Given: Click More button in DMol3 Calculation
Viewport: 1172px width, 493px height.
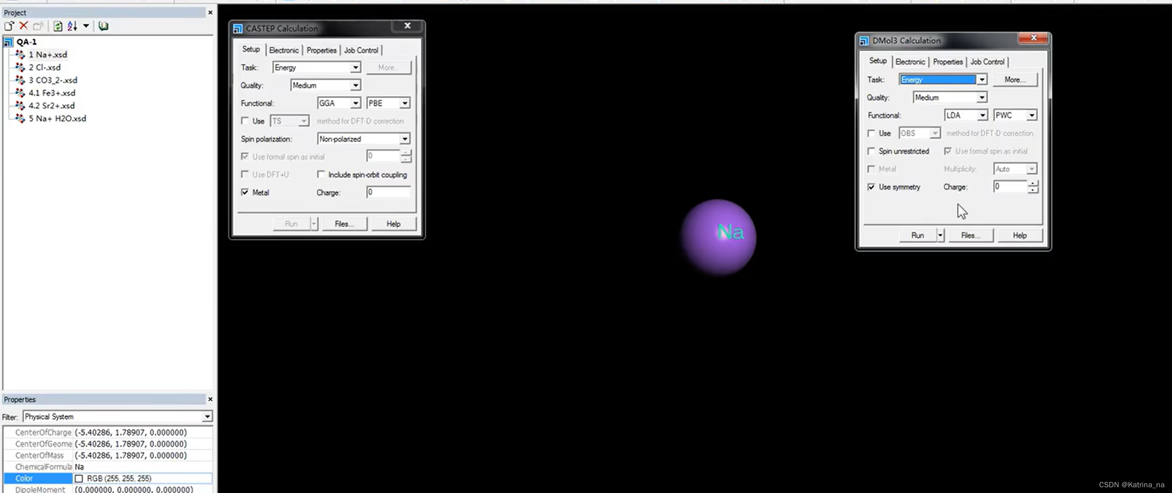Looking at the screenshot, I should coord(1015,80).
